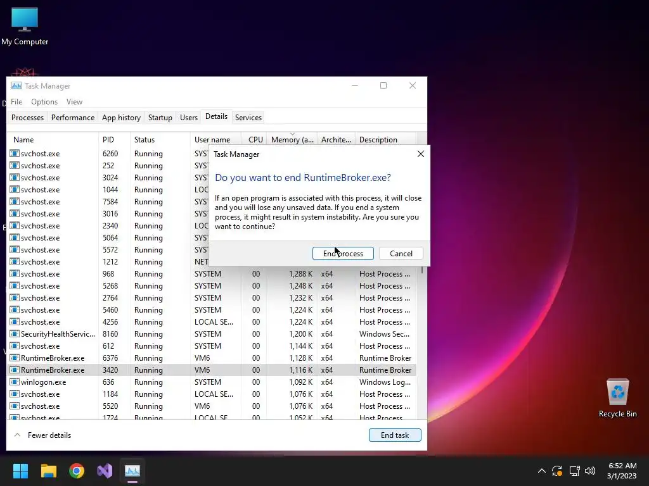The height and width of the screenshot is (486, 649).
Task: Click icon of svchost.exe PID 612
Action: (15, 346)
